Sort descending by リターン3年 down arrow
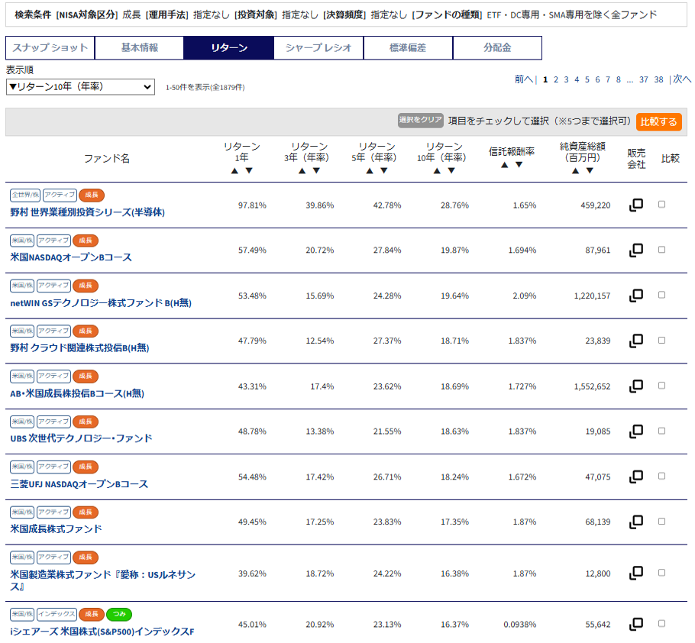 click(316, 170)
